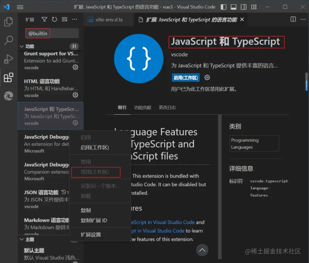The height and width of the screenshot is (263, 309).
Task: Select the 扩展: JavaScript 和 TypeScript tab
Action: click(x=191, y=20)
